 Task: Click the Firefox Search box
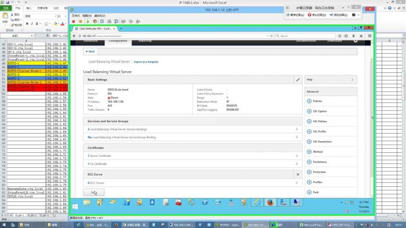[305, 36]
